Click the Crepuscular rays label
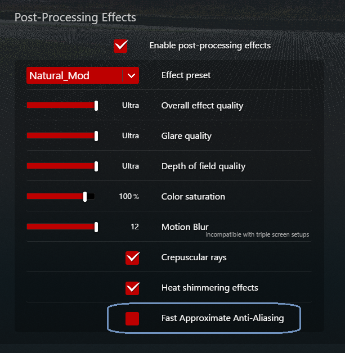The width and height of the screenshot is (345, 353). coord(194,257)
